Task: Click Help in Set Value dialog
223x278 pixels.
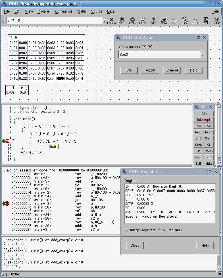Action: [194, 70]
